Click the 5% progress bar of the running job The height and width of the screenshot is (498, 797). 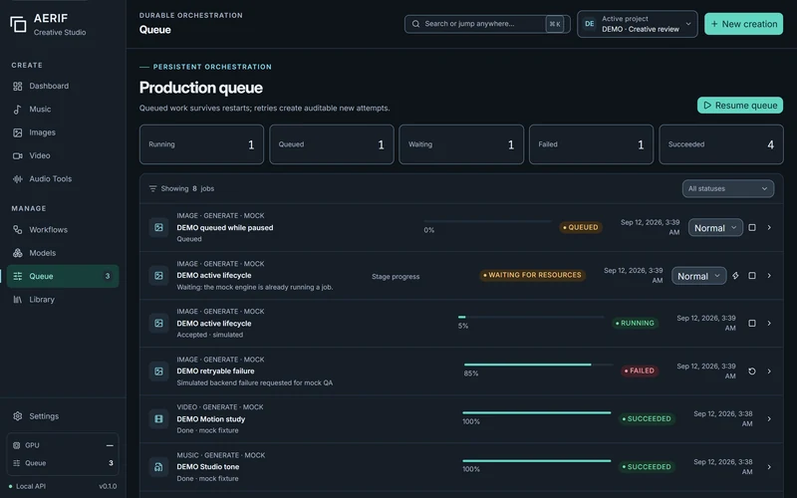[x=531, y=317]
